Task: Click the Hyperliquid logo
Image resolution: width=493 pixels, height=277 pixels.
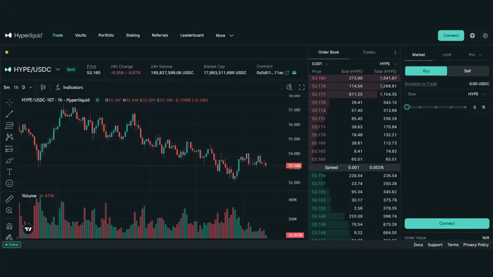Action: [24, 36]
